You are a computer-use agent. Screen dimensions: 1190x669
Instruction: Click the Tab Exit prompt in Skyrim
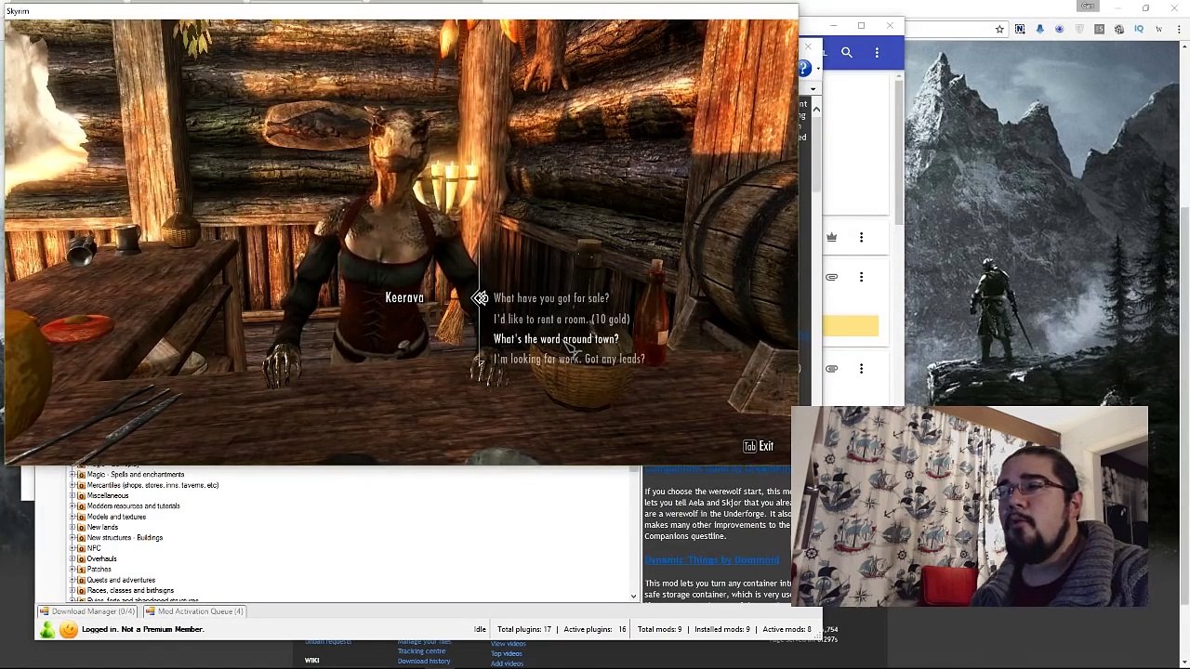point(758,446)
